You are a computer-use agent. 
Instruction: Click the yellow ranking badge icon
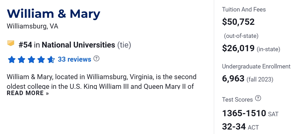click(11, 43)
